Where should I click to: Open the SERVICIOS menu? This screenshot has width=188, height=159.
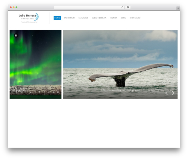pyautogui.click(x=83, y=18)
